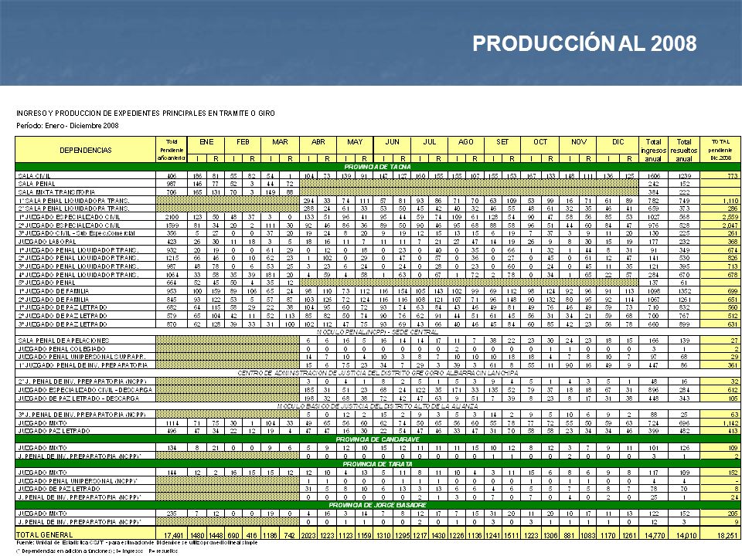Click the pending value "2,047"
This screenshot has height=556, width=742.
(x=730, y=225)
